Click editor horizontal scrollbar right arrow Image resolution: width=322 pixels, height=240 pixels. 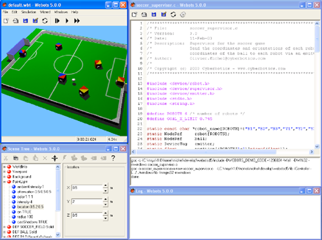pyautogui.click(x=312, y=152)
